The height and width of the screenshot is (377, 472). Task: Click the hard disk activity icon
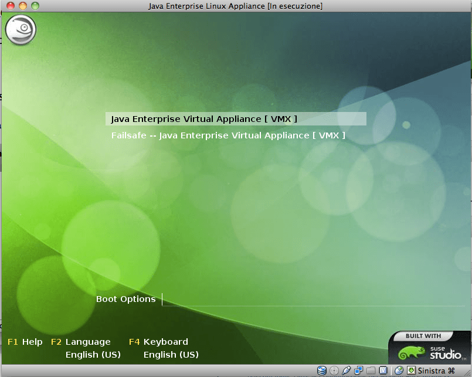point(322,371)
